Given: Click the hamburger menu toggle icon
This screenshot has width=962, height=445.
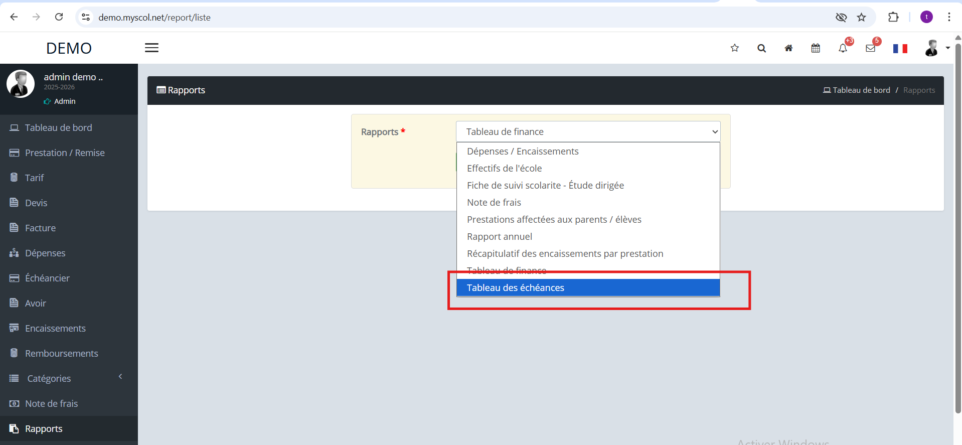Looking at the screenshot, I should (151, 48).
